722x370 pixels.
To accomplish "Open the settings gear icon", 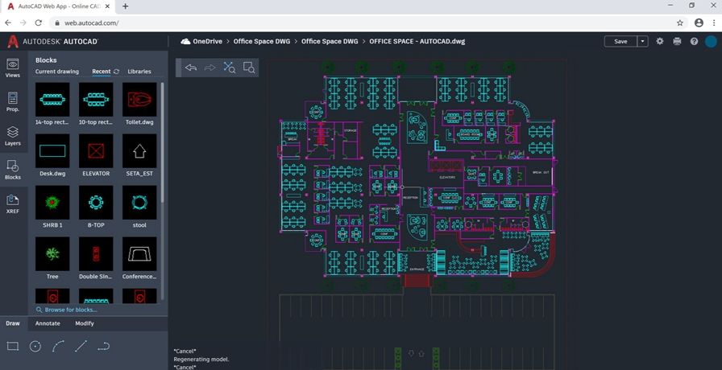I will tap(660, 41).
